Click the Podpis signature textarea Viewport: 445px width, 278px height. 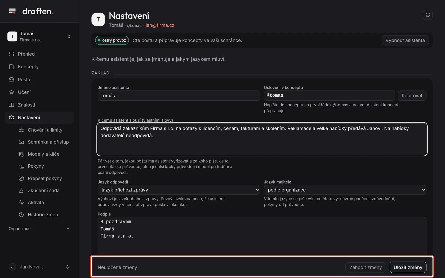262,236
